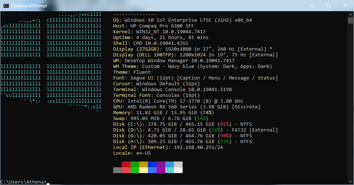This screenshot has width=354, height=185.
Task: Click the Display (27G2G8) line
Action: tap(193, 49)
